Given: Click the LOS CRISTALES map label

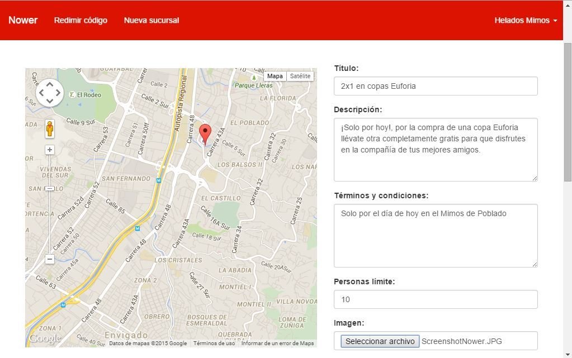Looking at the screenshot, I should coord(178,260).
